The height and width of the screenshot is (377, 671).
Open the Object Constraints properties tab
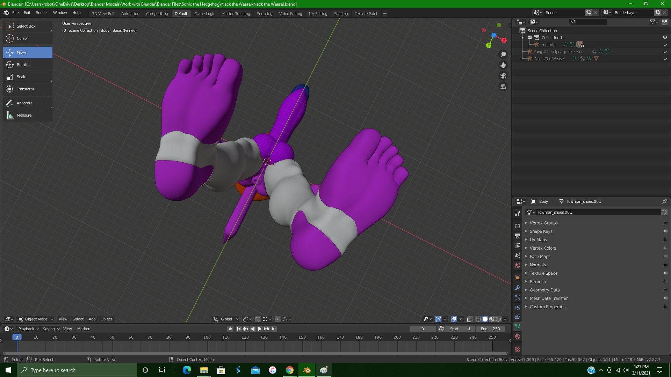(x=518, y=317)
